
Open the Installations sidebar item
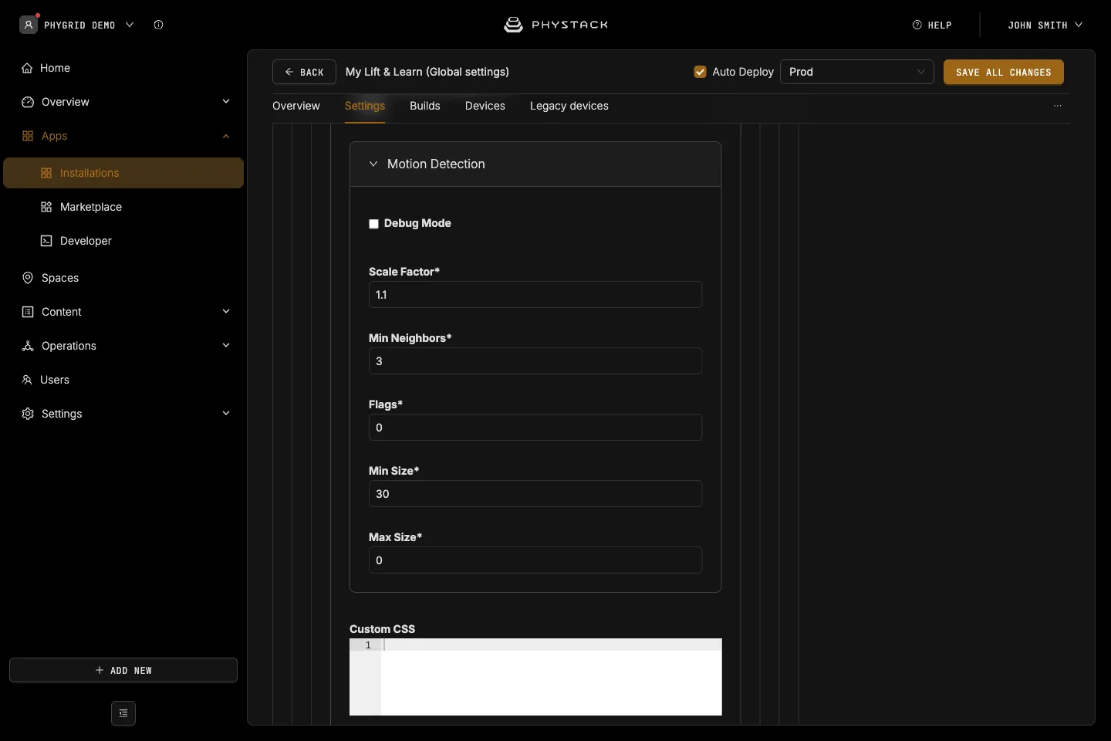(123, 173)
